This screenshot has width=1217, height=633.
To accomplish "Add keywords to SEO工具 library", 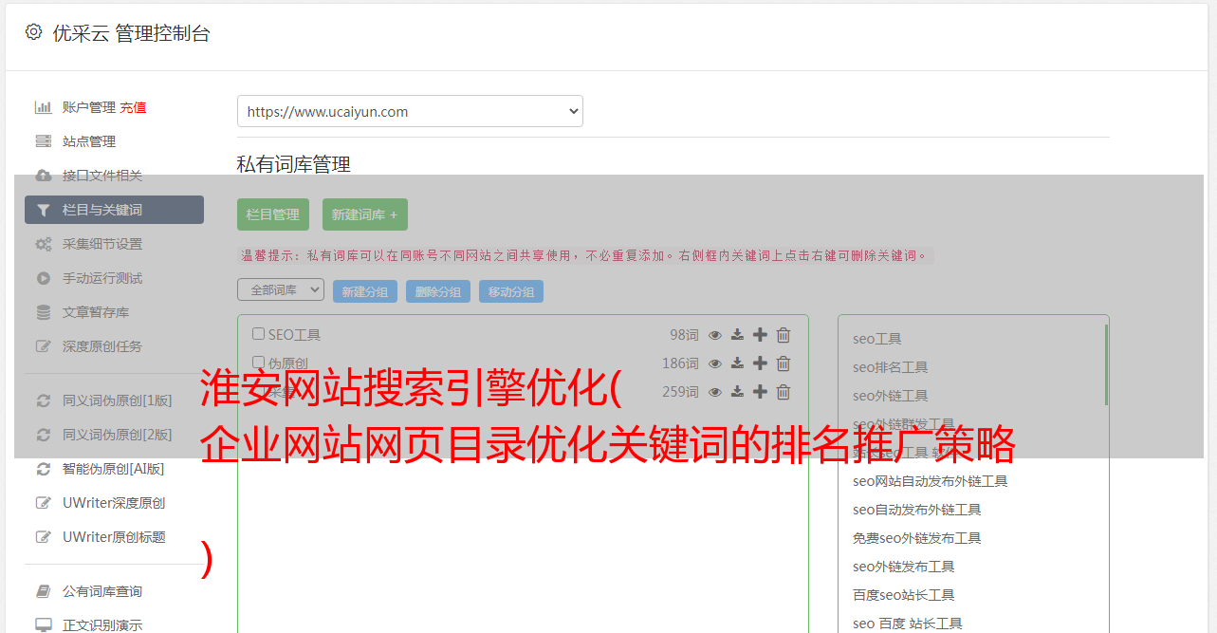I will tap(760, 335).
